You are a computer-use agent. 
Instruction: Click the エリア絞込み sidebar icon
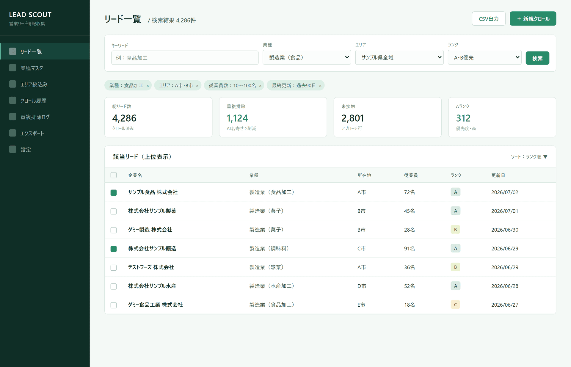(x=12, y=84)
